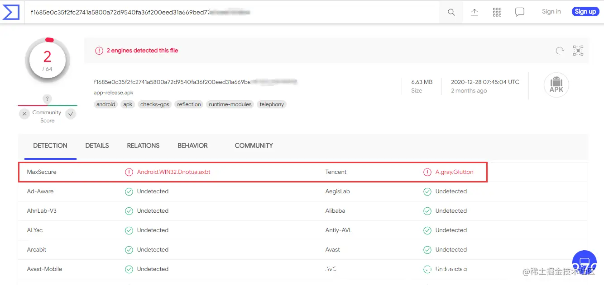
Task: Click the 2020-12-28 07:45:04 UTC timestamp
Action: pos(485,82)
